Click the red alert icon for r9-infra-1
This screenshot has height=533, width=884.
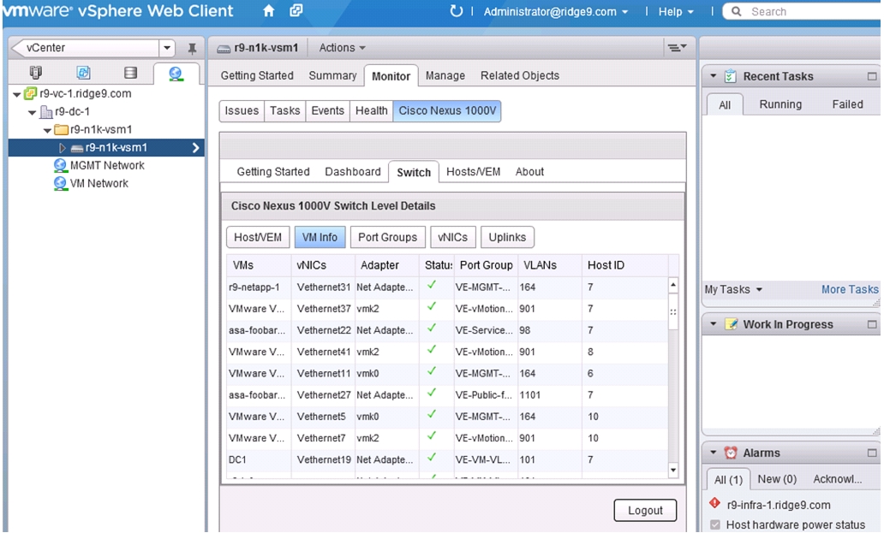(x=715, y=504)
